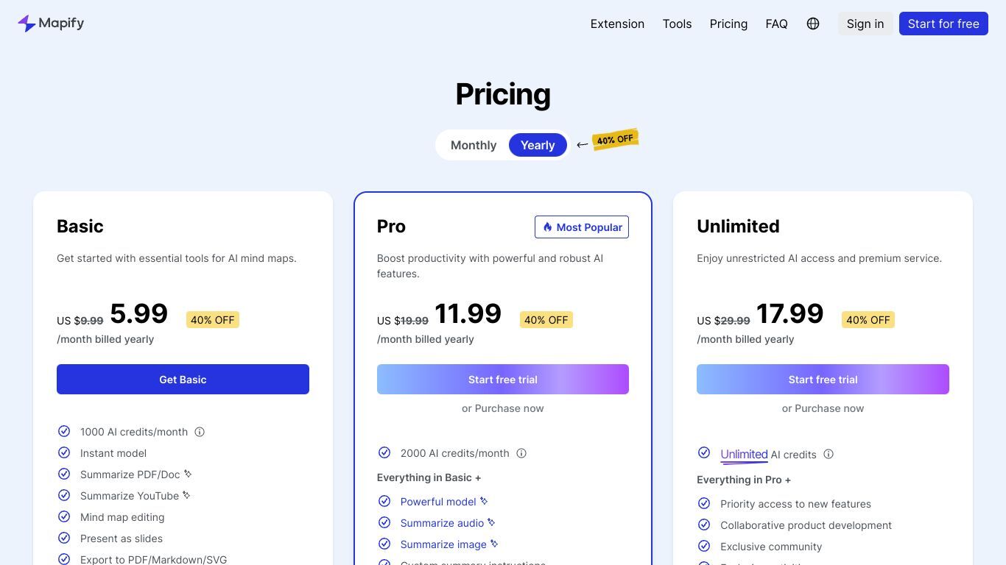1006x565 pixels.
Task: Click the Get Basic button
Action: pos(183,380)
